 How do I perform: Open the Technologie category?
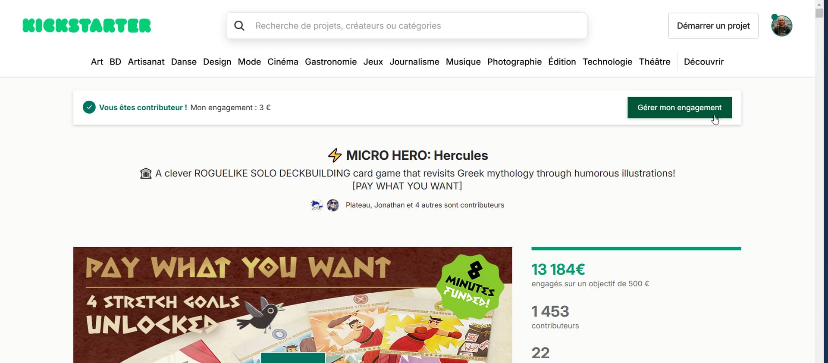pos(607,62)
